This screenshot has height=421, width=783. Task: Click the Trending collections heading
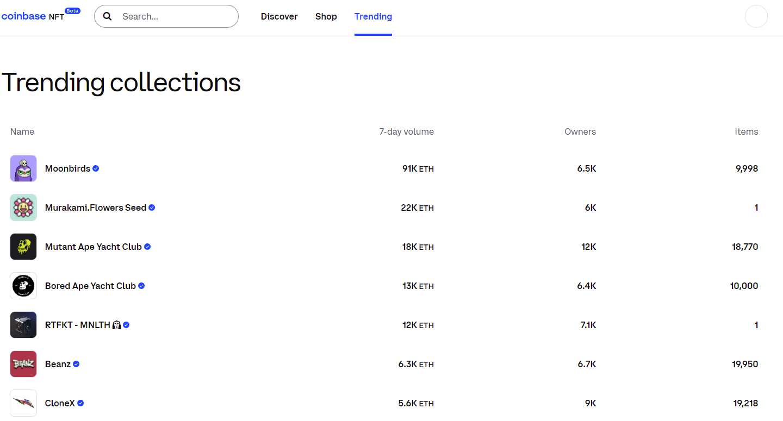point(121,83)
